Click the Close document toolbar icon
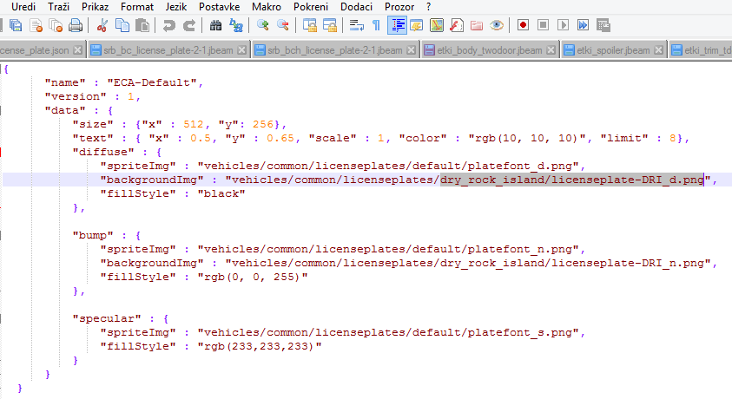Screen dimensions: 732x399 [x=36, y=25]
